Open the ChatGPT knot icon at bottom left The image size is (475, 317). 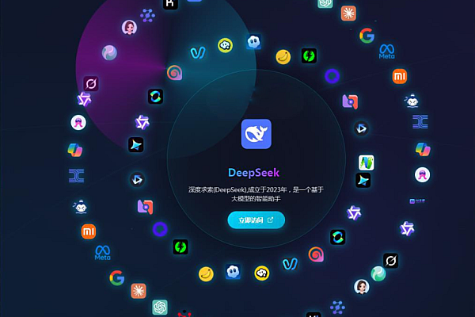pyautogui.click(x=160, y=307)
